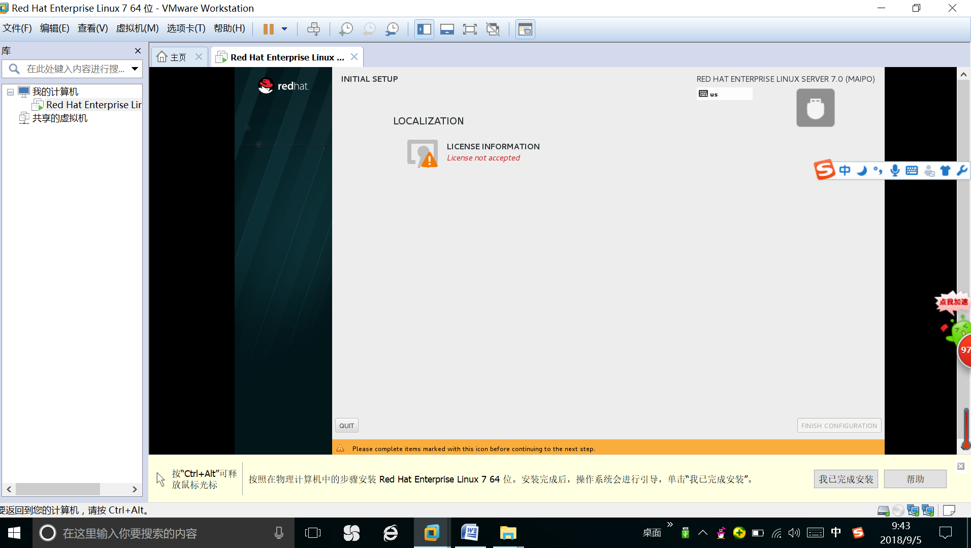Image resolution: width=971 pixels, height=548 pixels.
Task: Click the pause virtual machine button
Action: (x=269, y=29)
